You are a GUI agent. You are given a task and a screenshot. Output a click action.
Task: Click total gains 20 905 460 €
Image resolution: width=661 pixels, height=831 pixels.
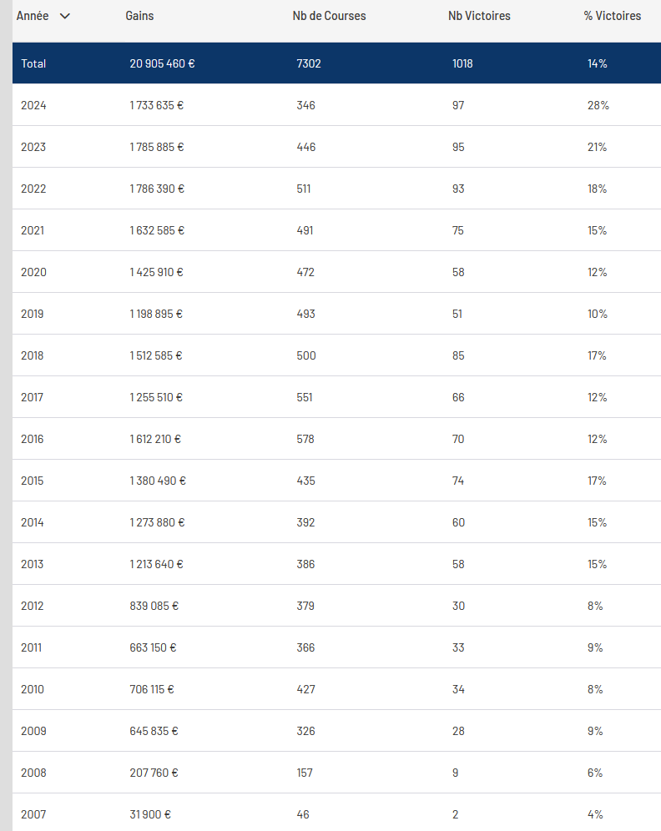162,63
